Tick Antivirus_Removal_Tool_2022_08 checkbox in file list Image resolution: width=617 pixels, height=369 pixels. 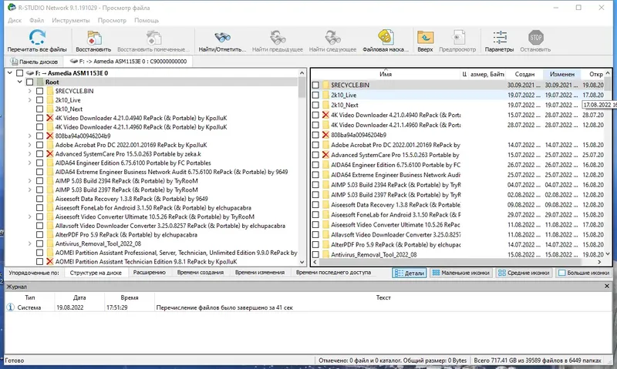pos(315,255)
